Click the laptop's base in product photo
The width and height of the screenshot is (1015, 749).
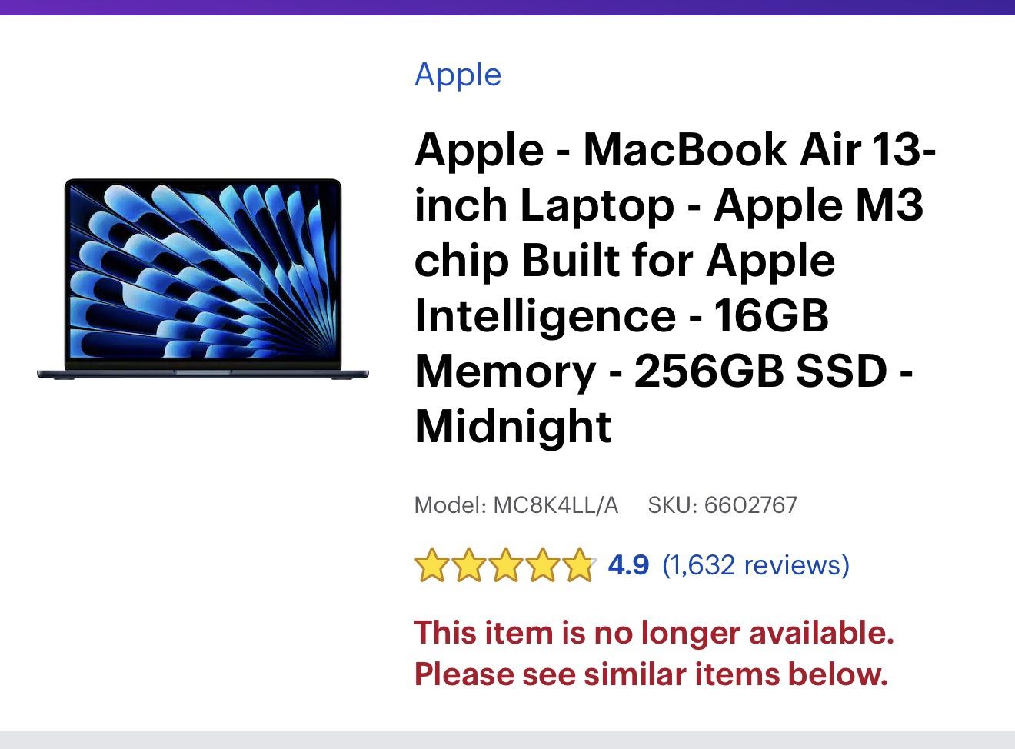coord(203,374)
